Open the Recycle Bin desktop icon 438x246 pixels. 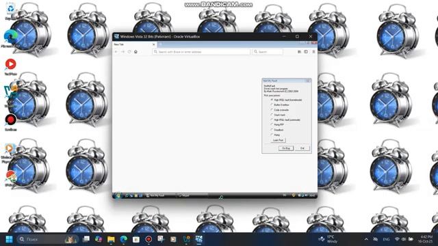click(x=11, y=11)
